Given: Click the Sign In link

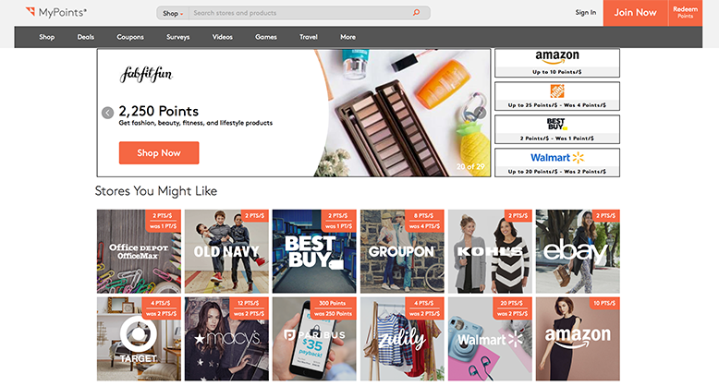Looking at the screenshot, I should [586, 13].
